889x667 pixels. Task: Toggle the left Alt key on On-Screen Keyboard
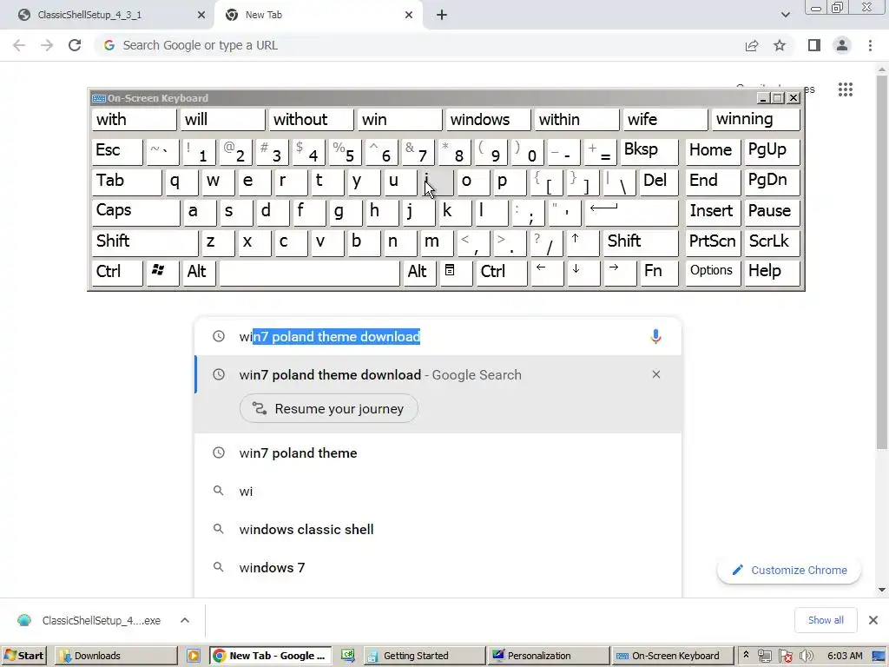(199, 273)
